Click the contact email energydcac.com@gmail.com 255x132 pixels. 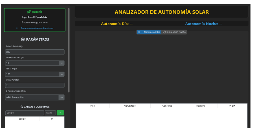click(37, 28)
